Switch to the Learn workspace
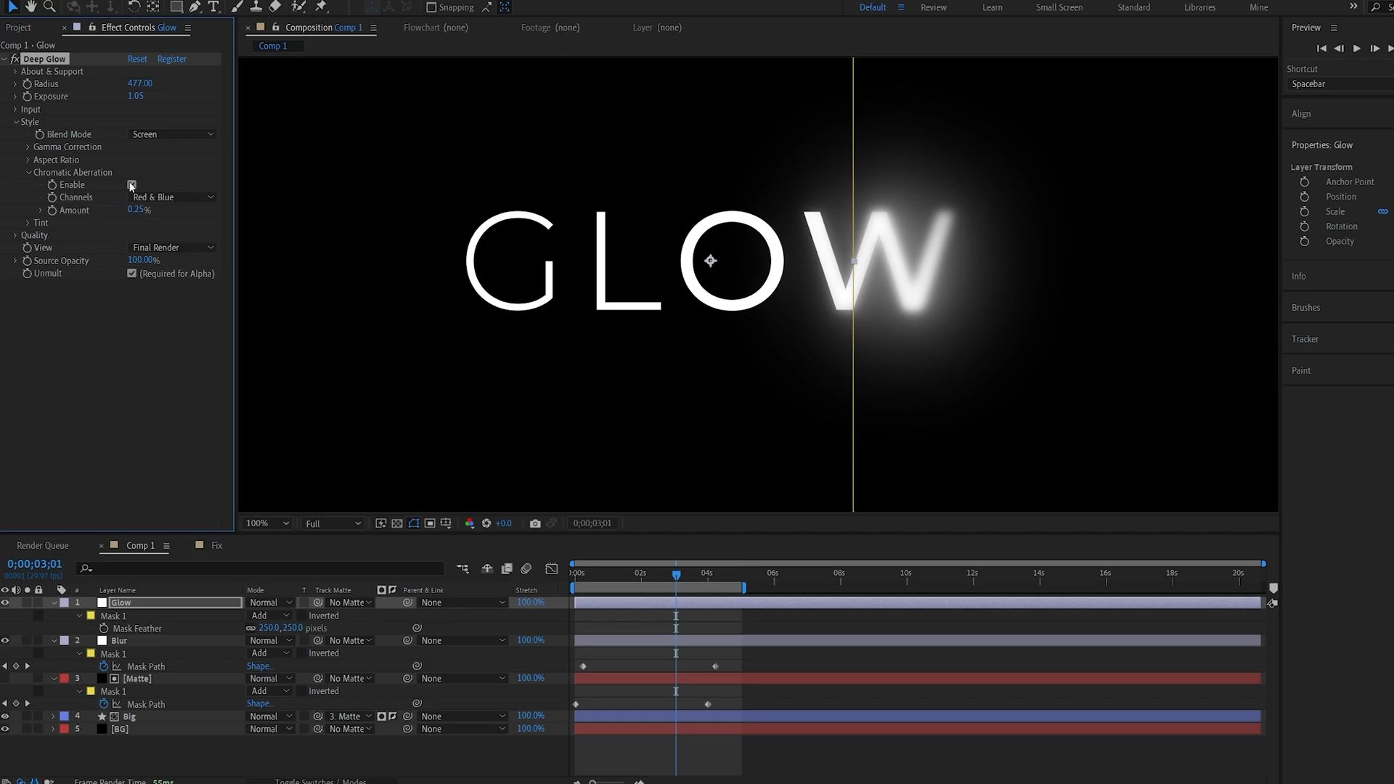This screenshot has height=784, width=1394. (x=992, y=7)
